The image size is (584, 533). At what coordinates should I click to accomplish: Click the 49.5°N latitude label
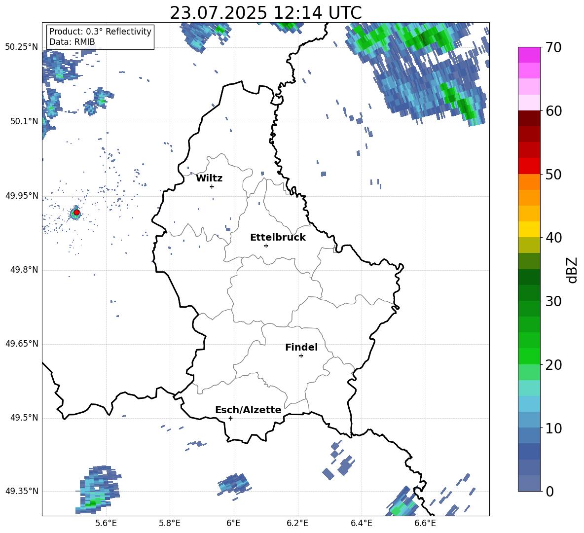(24, 418)
